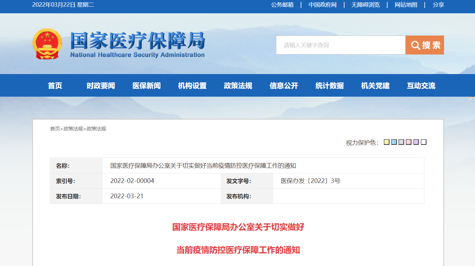Image resolution: width=475 pixels, height=266 pixels.
Task: Click the date 2022年03月22日 星期二
Action: pos(63,5)
